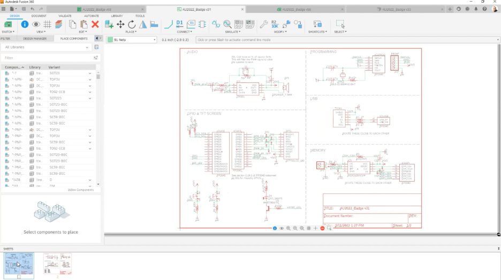Switch to the Validate ribbon tab
Image resolution: width=501 pixels, height=280 pixels.
click(65, 16)
